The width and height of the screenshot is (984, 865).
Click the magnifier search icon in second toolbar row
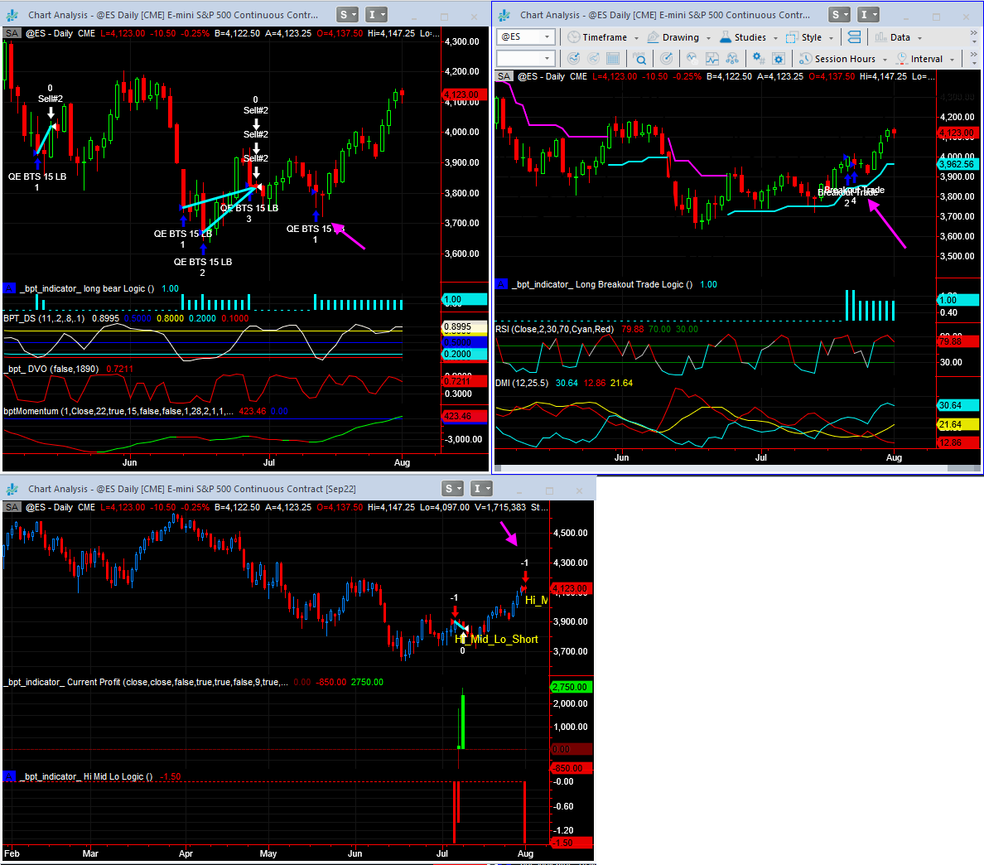pos(639,59)
